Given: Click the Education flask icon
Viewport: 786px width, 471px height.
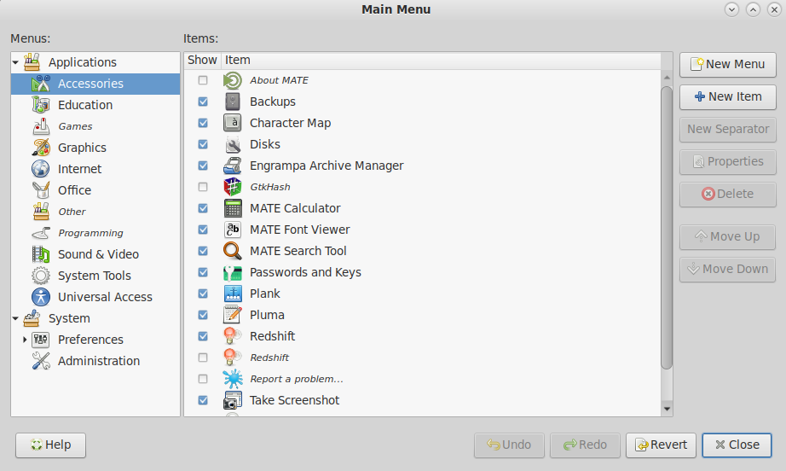Looking at the screenshot, I should (41, 105).
